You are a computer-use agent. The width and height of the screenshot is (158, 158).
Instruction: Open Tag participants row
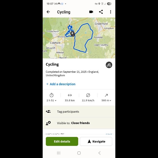click(79, 112)
